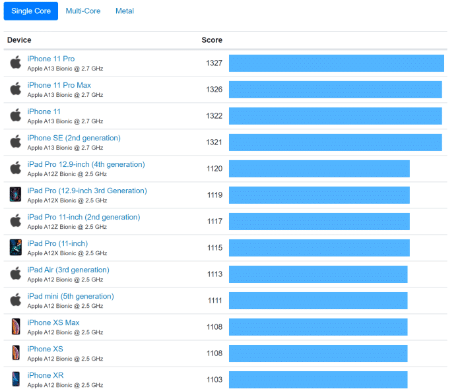Open the iPhone XR link
Viewport: 462px width, 389px height.
(46, 375)
